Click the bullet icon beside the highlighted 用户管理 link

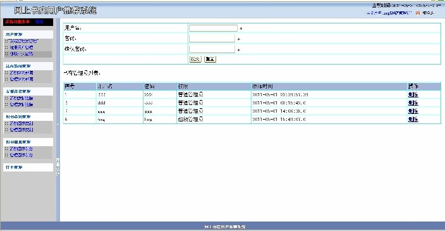pos(6,54)
